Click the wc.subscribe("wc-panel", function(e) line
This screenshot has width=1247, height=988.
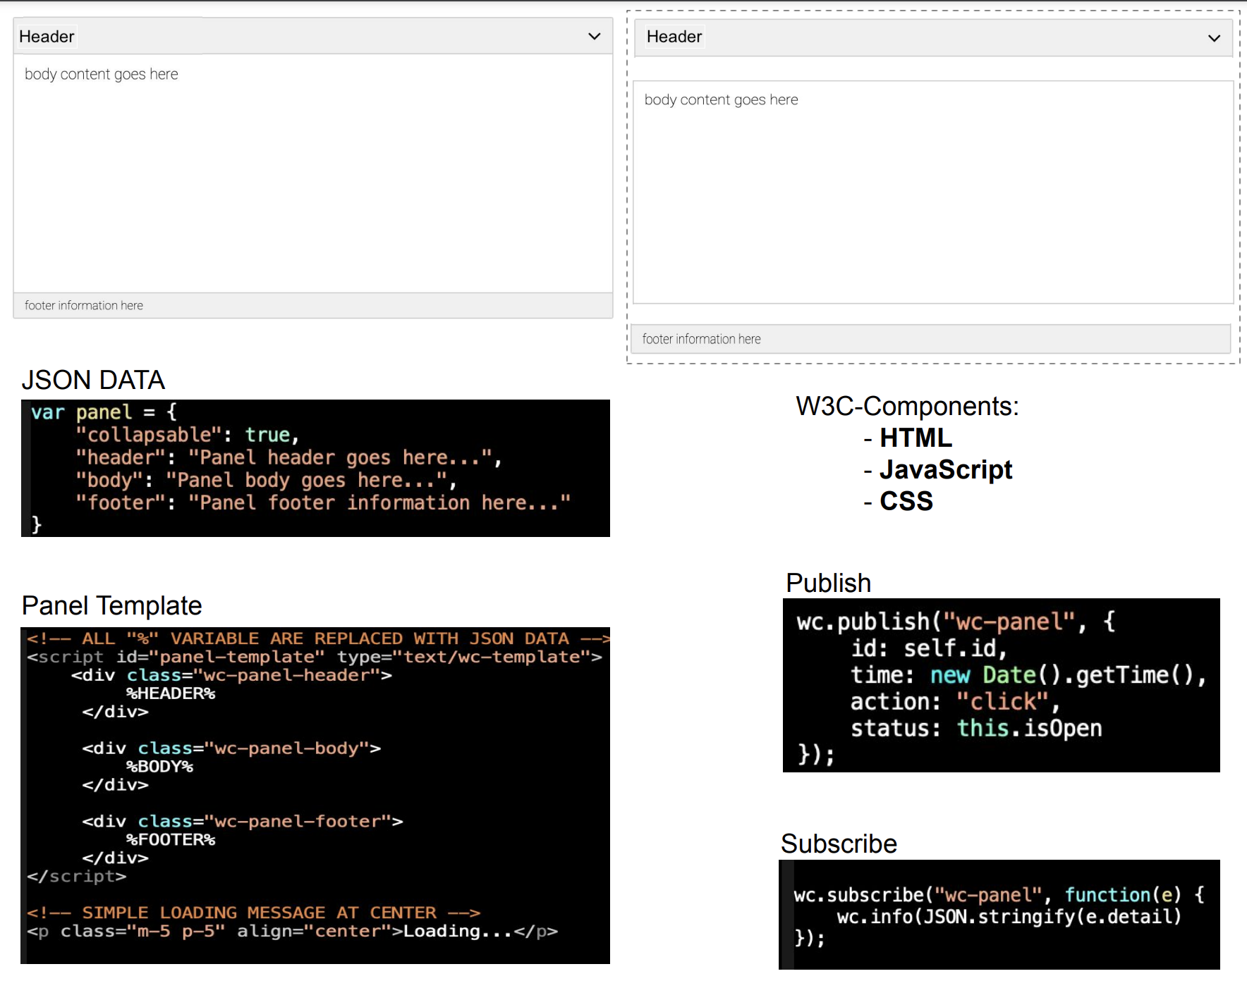coord(999,895)
